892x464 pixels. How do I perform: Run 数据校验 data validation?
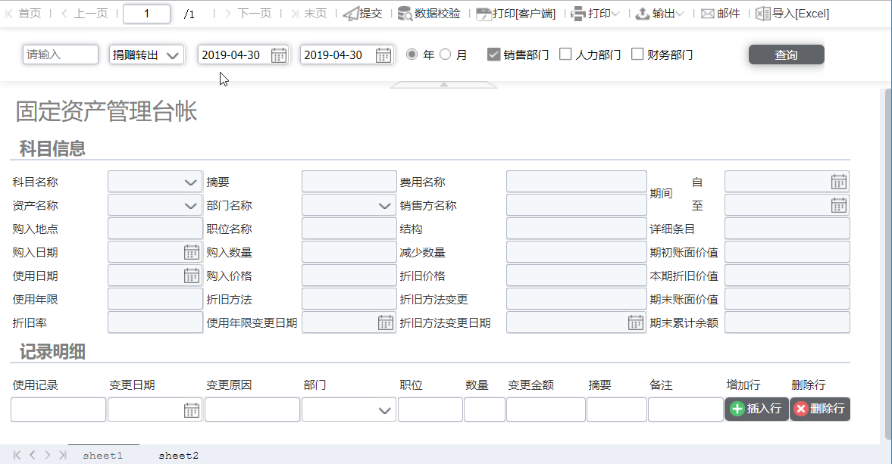[x=429, y=14]
